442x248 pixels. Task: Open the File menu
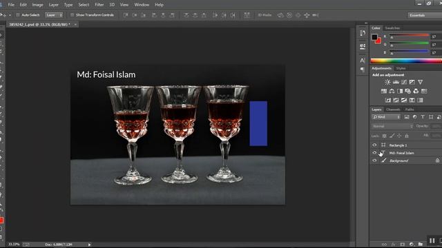(x=11, y=5)
